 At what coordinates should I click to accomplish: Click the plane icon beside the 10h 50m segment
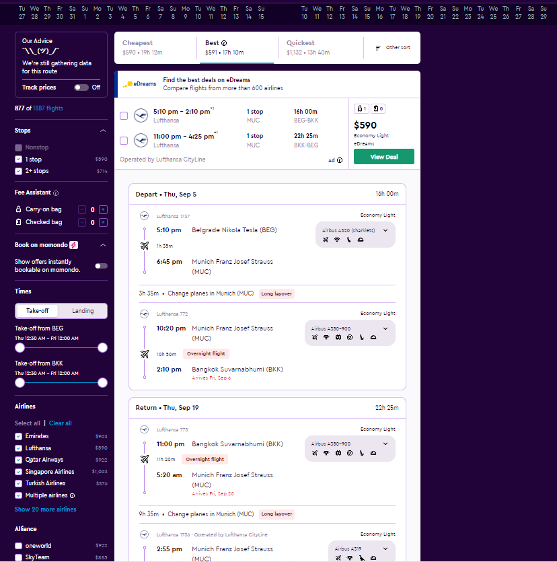[145, 354]
